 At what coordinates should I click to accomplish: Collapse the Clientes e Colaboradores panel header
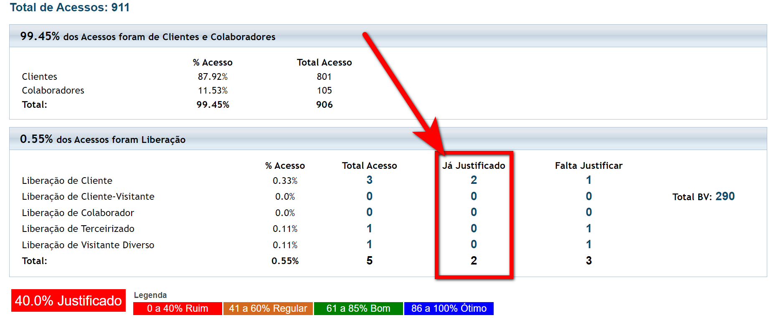click(388, 36)
